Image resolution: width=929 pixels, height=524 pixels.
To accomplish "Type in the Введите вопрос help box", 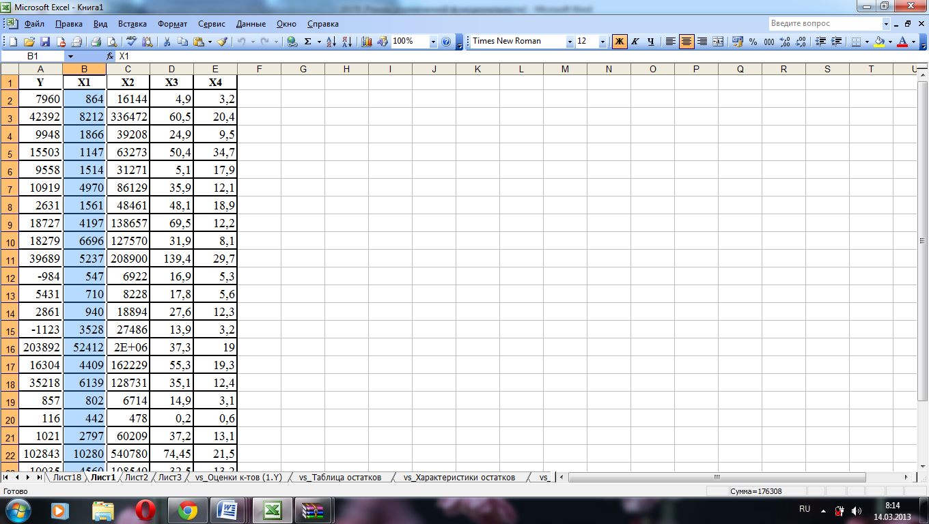I will 825,23.
